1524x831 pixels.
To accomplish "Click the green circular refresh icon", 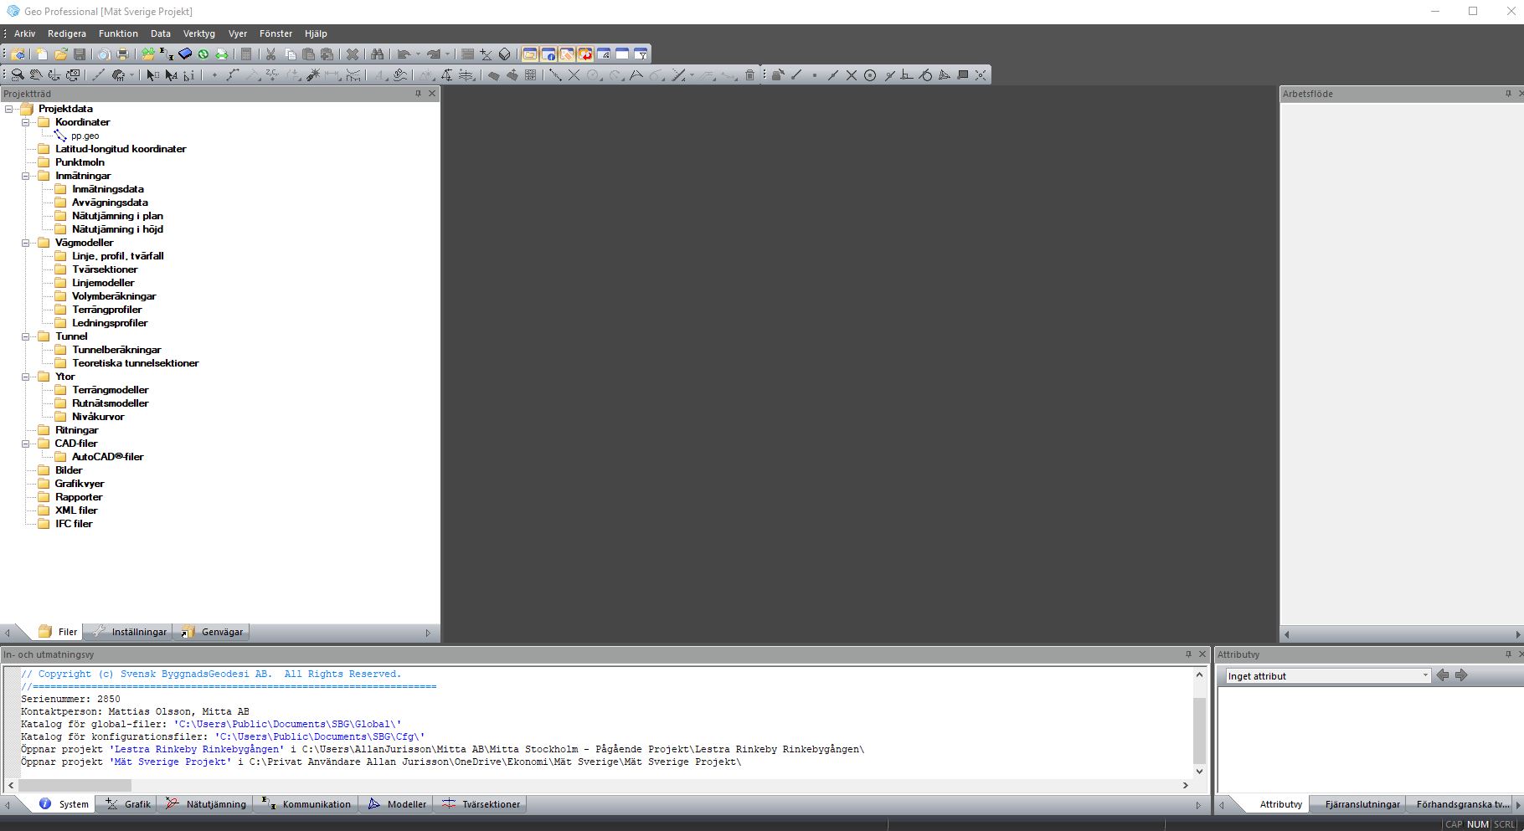I will coord(203,54).
